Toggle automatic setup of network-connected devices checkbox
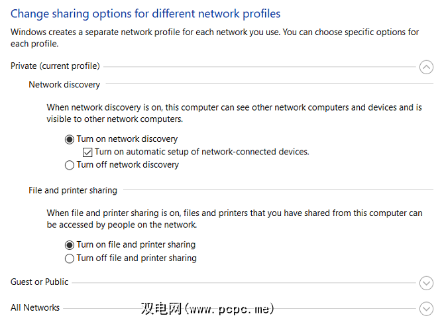Screen dimensions: 444x324 click(x=87, y=152)
